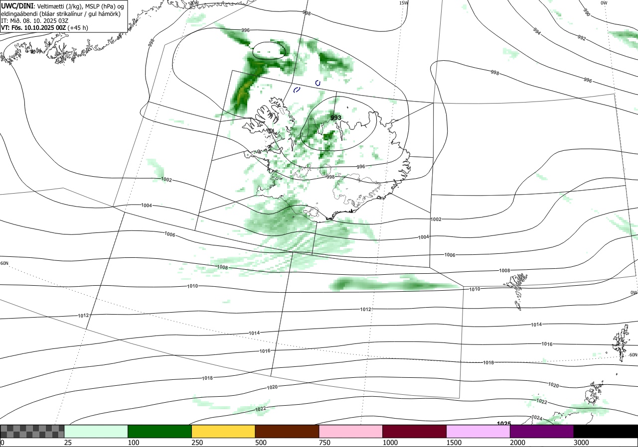Click the legend tick value 250
The width and height of the screenshot is (638, 447).
coord(198,443)
